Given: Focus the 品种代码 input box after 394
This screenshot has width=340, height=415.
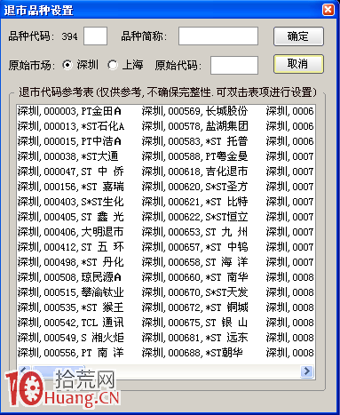Looking at the screenshot, I should (x=95, y=36).
